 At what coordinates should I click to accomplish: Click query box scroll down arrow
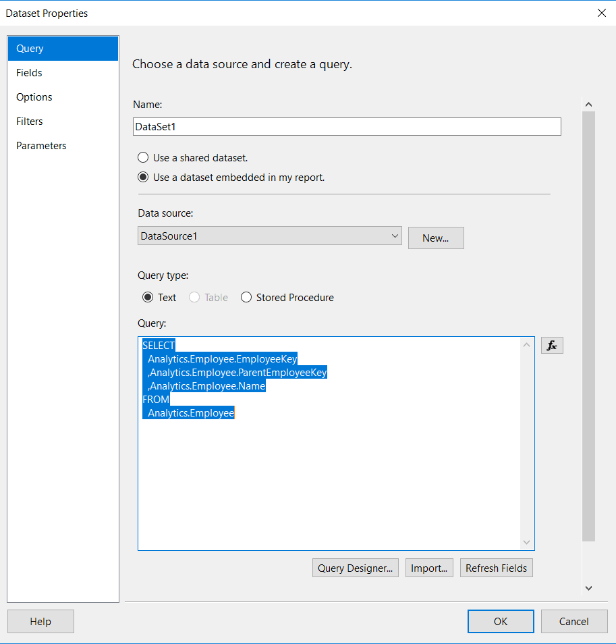tap(527, 542)
